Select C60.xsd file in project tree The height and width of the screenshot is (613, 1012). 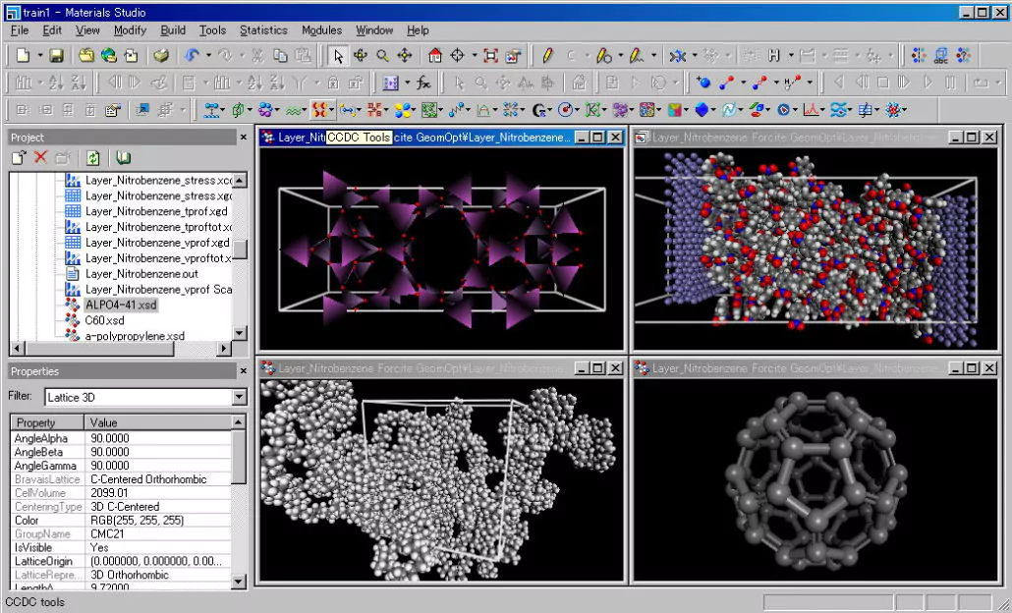[x=105, y=320]
